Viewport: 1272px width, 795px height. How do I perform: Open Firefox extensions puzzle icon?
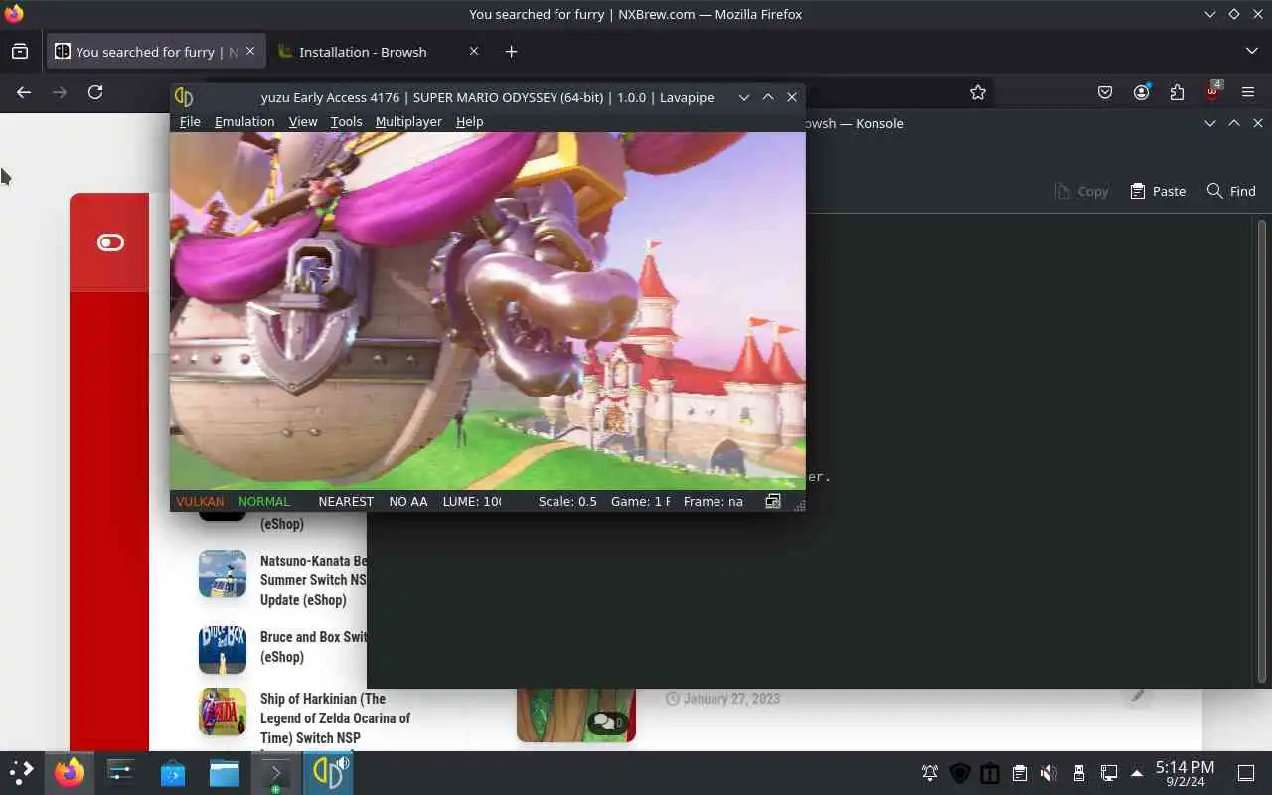click(1177, 92)
